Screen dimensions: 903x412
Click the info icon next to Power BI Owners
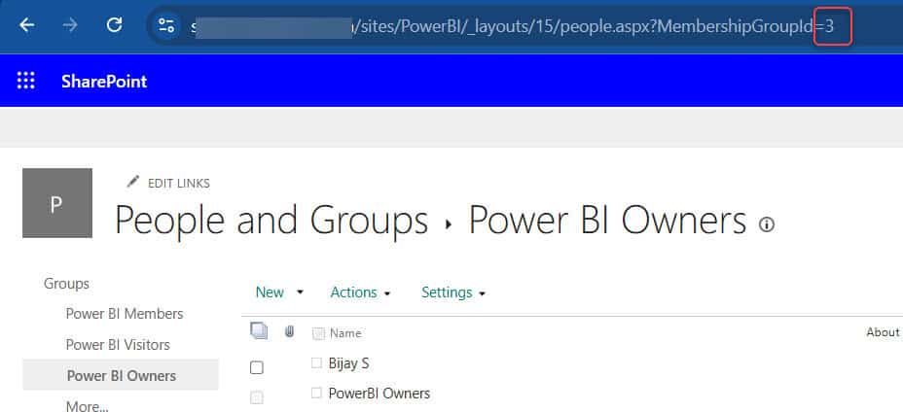[x=767, y=224]
